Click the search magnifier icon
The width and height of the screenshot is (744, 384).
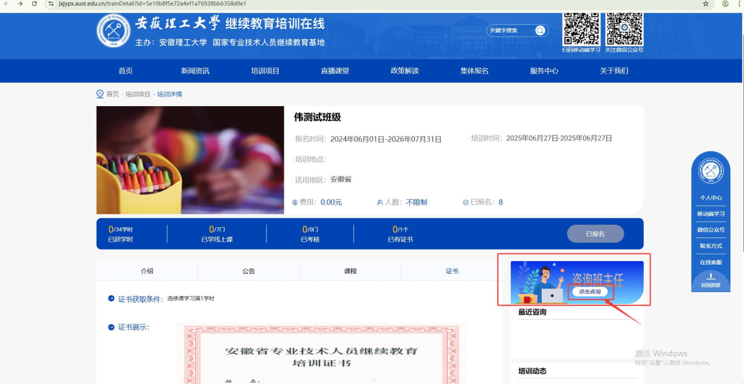point(540,30)
